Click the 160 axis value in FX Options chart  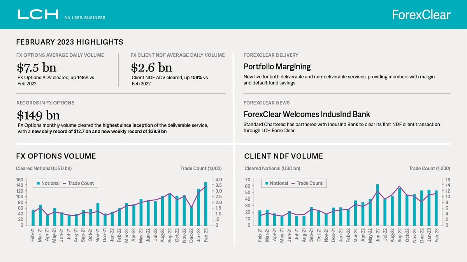tap(20, 179)
